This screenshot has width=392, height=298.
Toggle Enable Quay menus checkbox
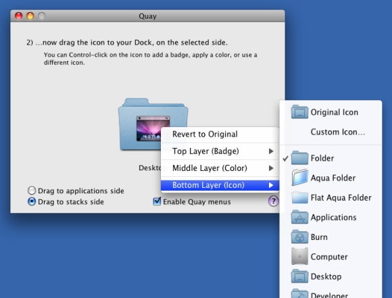pyautogui.click(x=157, y=201)
